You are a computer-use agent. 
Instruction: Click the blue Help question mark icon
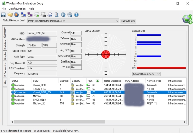pyautogui.click(x=76, y=15)
